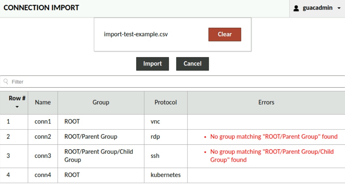This screenshot has height=193, width=345.
Task: Toggle the Row # sort arrow
Action: coord(17,107)
